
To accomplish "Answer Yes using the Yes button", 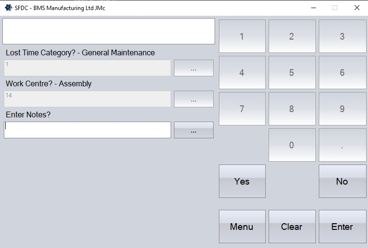I will (x=242, y=181).
